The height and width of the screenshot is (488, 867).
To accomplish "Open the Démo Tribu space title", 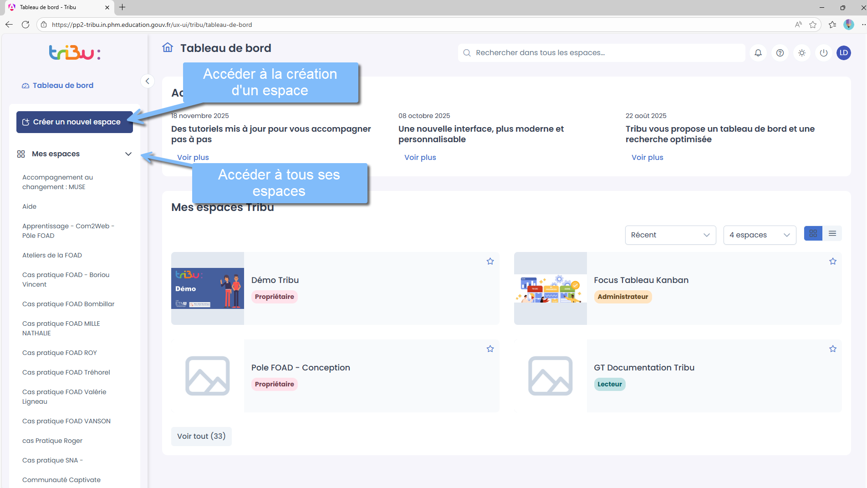I will click(x=275, y=280).
